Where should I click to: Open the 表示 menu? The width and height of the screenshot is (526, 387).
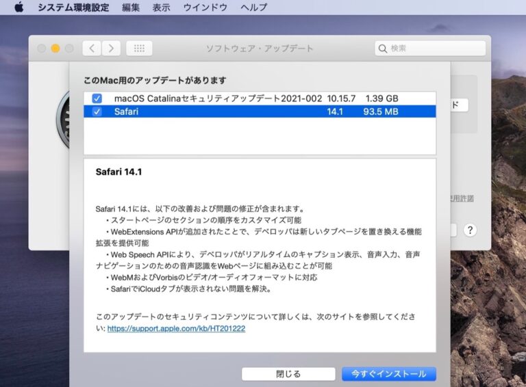162,8
